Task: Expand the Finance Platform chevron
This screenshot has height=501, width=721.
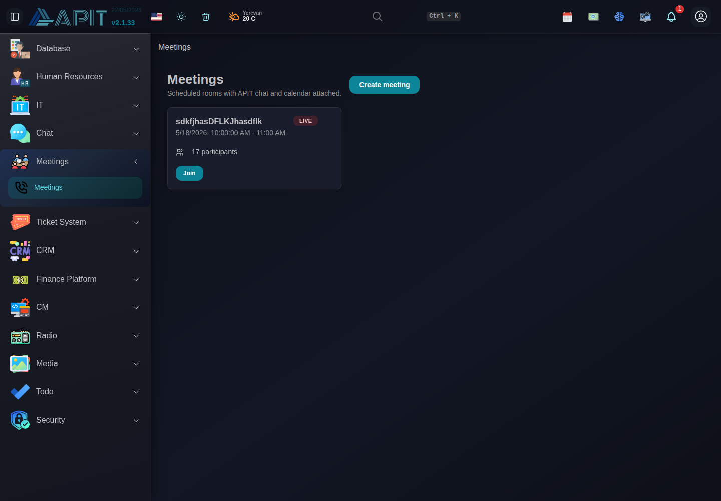Action: pos(136,279)
